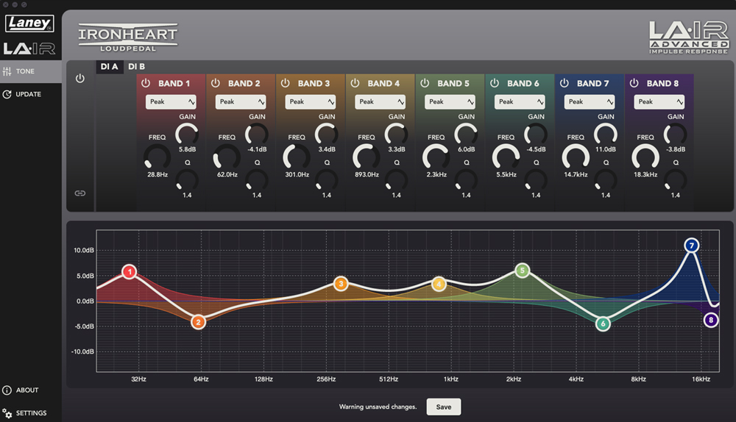Click Band 7 GAIN knob at 11.0dB
The width and height of the screenshot is (736, 422).
pyautogui.click(x=606, y=135)
